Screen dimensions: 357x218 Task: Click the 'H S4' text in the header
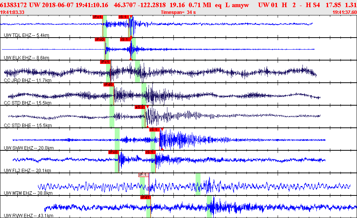tap(313, 5)
